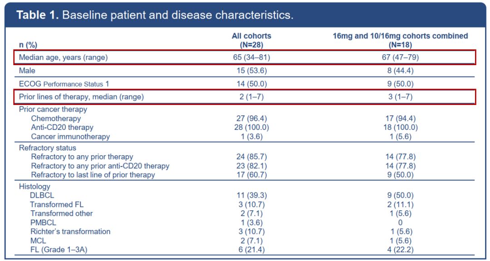
Task: Click the "16mg and 10/16mg cohorts combined" header
Action: [400, 36]
